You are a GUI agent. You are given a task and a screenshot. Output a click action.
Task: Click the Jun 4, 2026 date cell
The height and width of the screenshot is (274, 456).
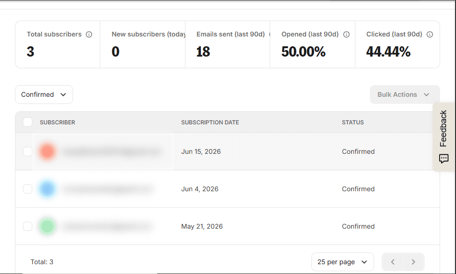coord(200,189)
